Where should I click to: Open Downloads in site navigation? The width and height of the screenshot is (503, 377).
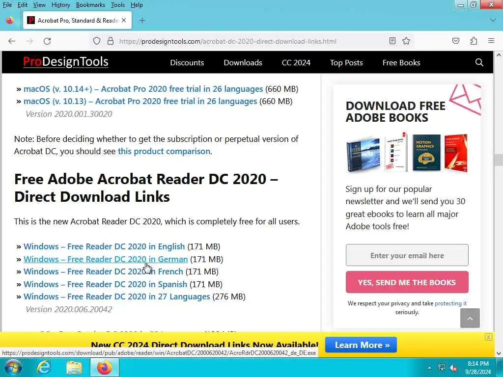pos(243,62)
